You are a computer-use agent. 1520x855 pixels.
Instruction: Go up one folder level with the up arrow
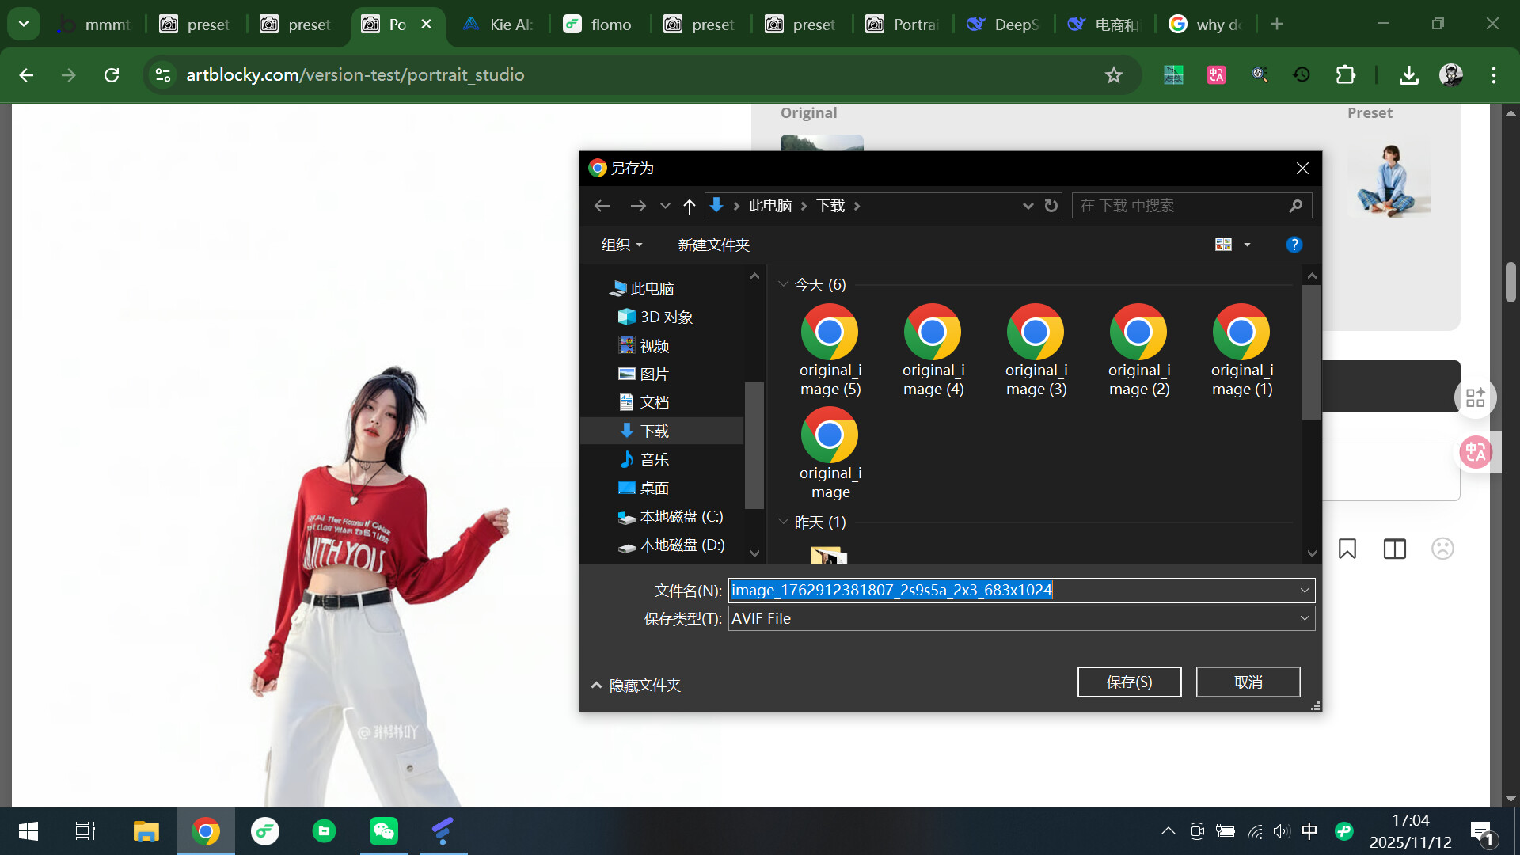point(689,206)
